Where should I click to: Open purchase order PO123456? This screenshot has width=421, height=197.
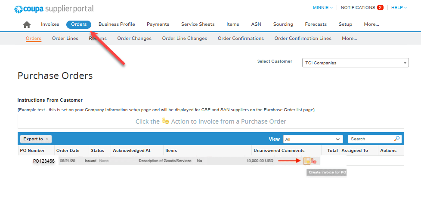click(x=43, y=161)
